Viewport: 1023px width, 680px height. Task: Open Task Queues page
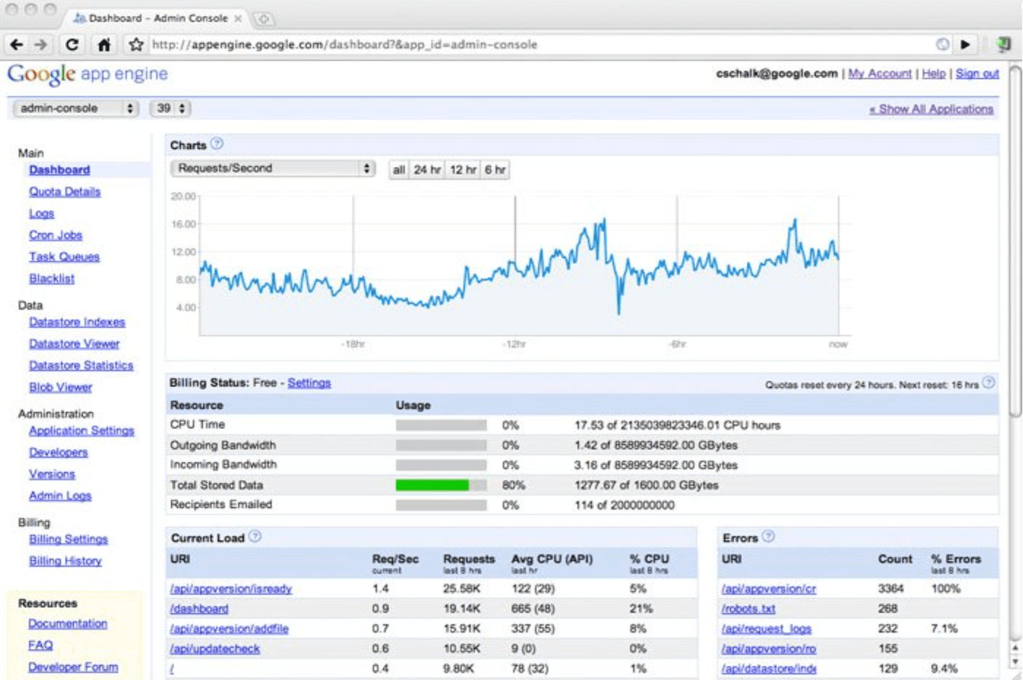(x=64, y=257)
